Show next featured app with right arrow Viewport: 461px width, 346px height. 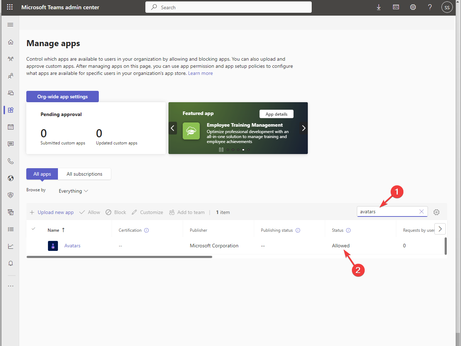coord(303,128)
